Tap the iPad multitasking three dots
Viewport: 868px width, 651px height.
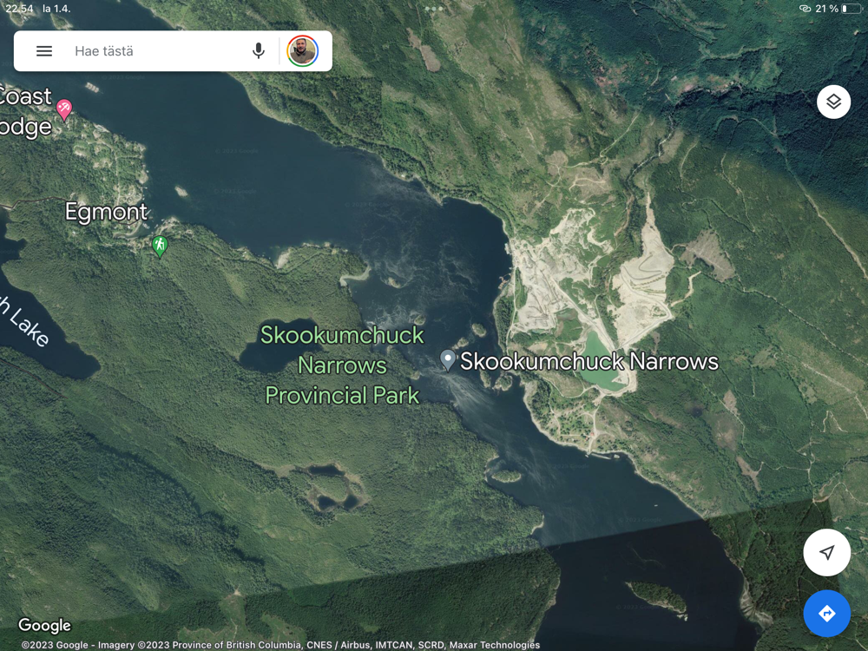[434, 9]
